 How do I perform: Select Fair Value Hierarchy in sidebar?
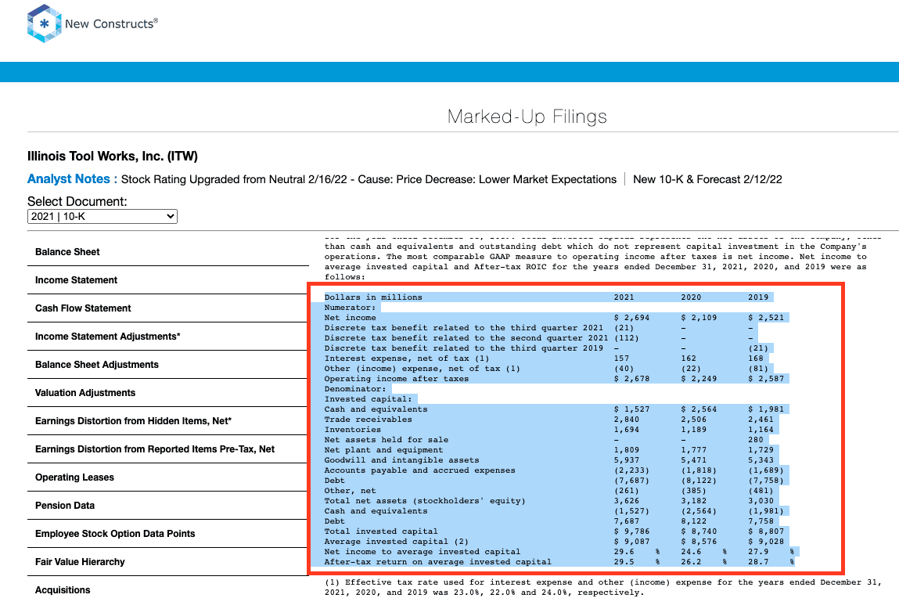(x=80, y=561)
